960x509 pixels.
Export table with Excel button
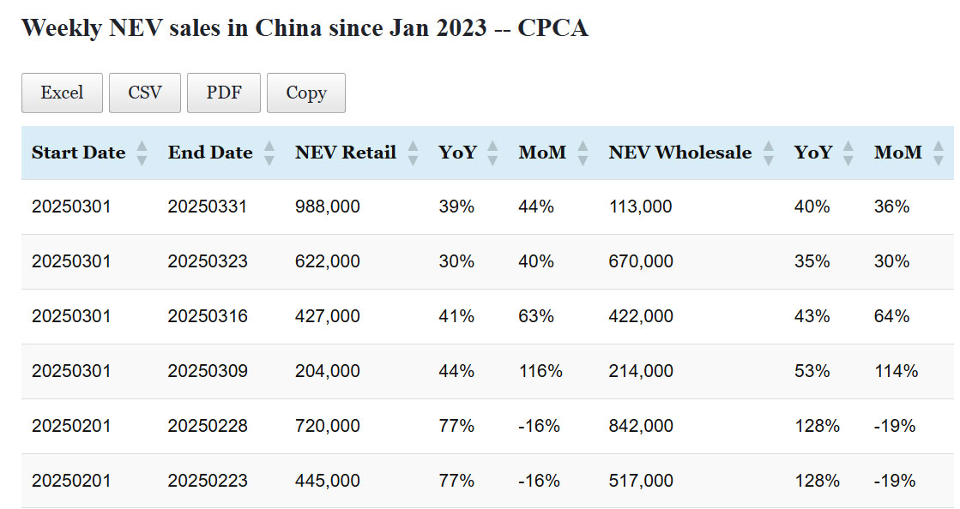point(62,93)
